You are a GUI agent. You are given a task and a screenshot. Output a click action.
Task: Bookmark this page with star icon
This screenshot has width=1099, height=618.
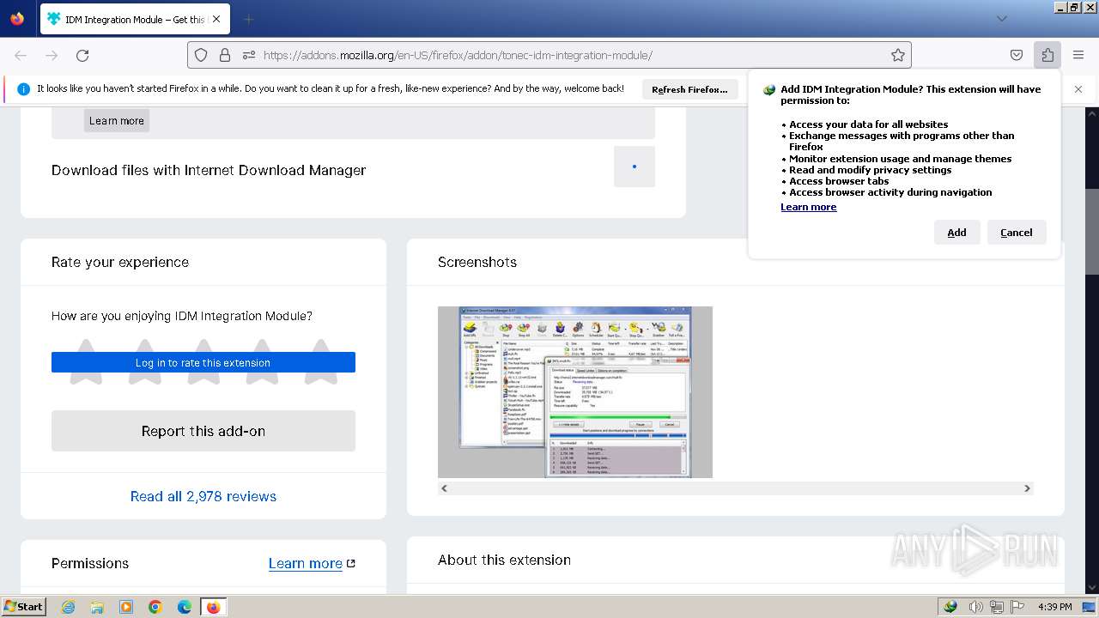898,55
